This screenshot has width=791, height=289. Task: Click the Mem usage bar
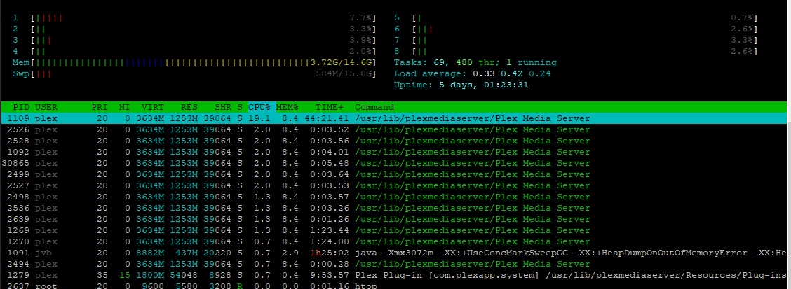(204, 62)
